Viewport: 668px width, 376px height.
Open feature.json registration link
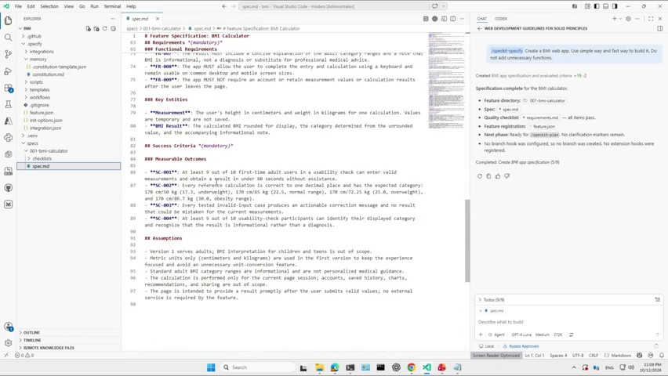[542, 126]
